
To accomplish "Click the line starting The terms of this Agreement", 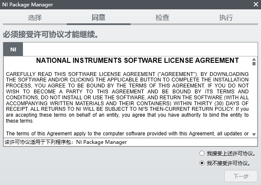I will tap(128, 134).
